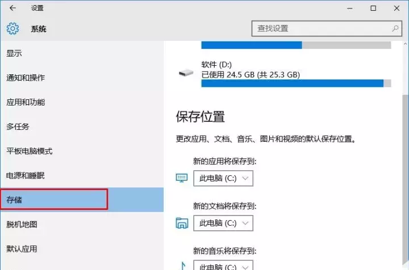Click the 软件 (D:) drive icon

[x=186, y=73]
